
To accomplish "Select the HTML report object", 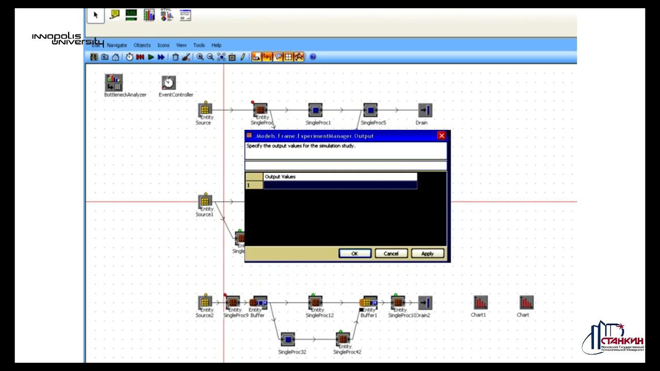I will pyautogui.click(x=167, y=15).
